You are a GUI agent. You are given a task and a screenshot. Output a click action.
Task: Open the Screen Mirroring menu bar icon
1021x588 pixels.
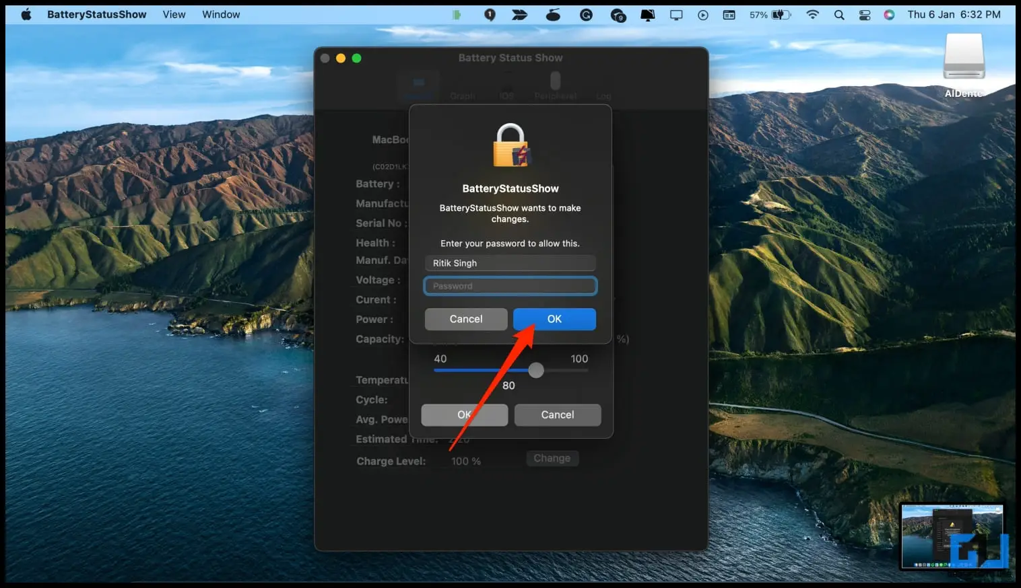pyautogui.click(x=676, y=15)
